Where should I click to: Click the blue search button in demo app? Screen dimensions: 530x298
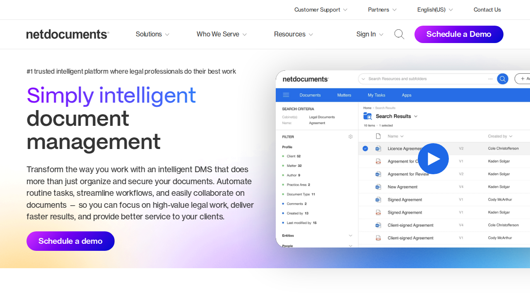[503, 79]
